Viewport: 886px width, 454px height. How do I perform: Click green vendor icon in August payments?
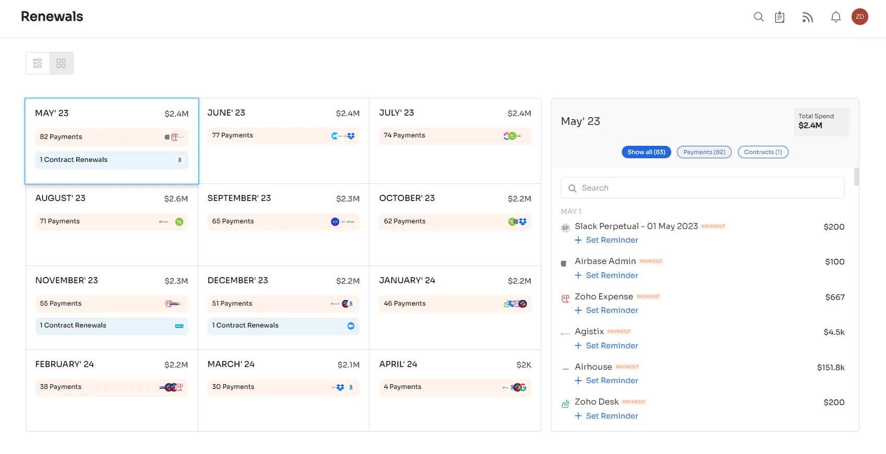(x=179, y=222)
